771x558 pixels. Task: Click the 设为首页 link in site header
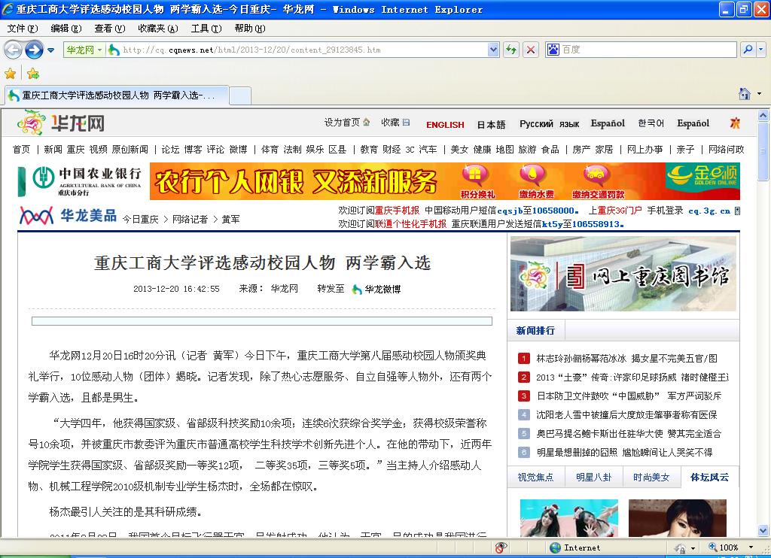[x=343, y=123]
